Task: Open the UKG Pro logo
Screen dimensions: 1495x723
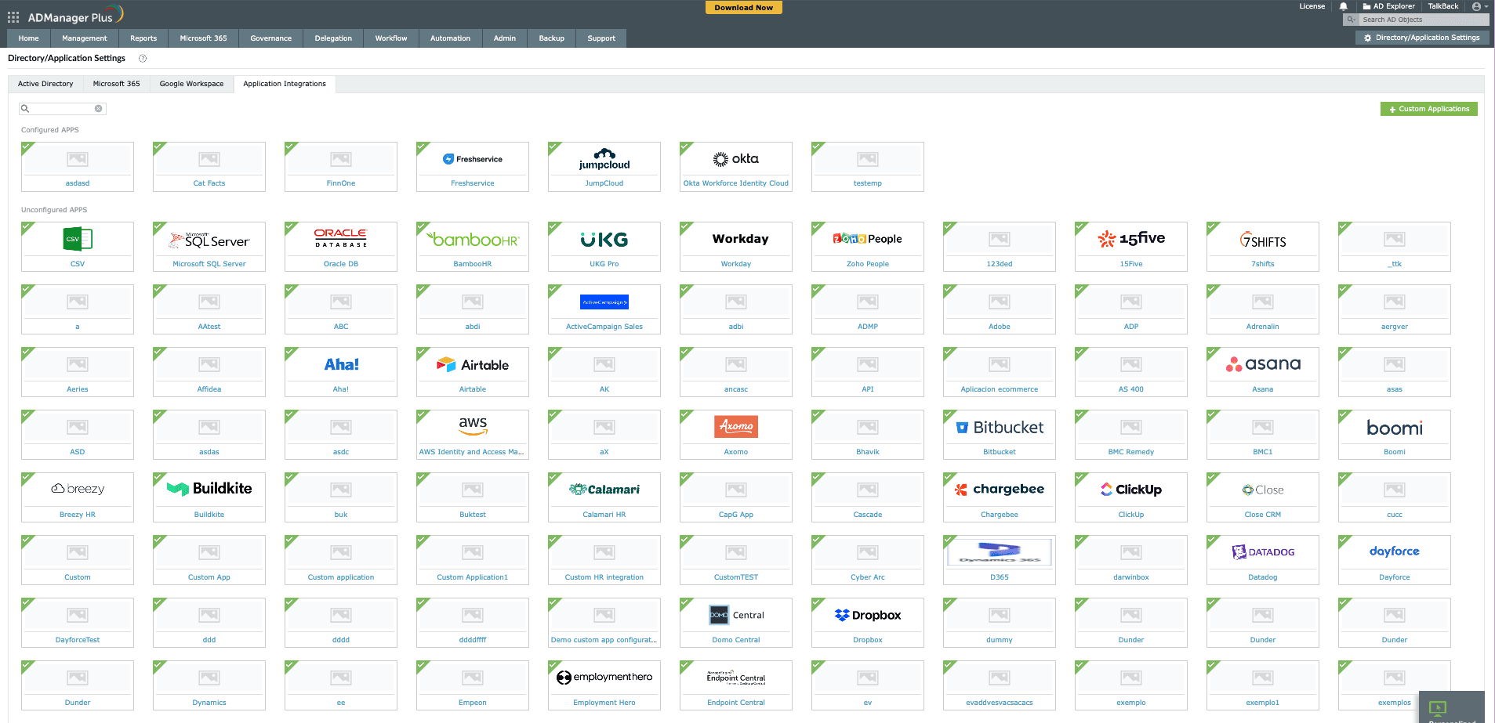Action: pos(604,239)
